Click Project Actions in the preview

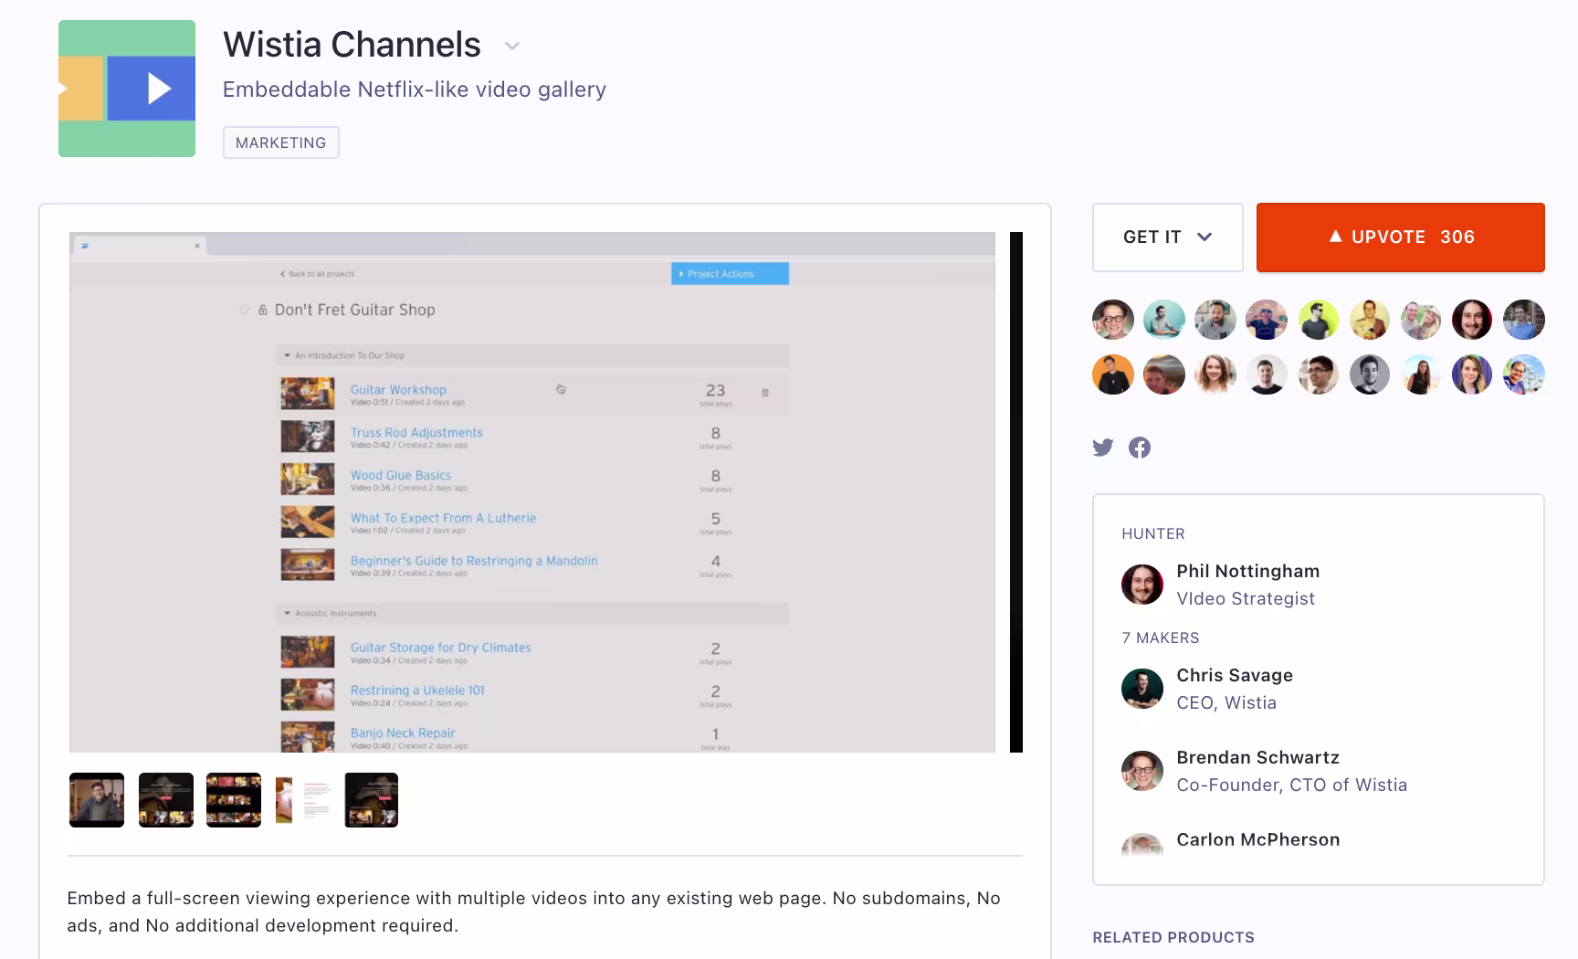point(730,274)
